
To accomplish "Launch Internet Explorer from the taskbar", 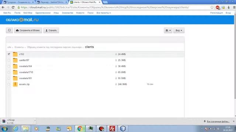I will coord(15,129).
